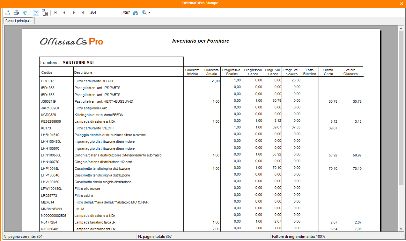This screenshot has width=406, height=241.
Task: Click -1,00 stock value for HDF517
Action: pos(216,81)
